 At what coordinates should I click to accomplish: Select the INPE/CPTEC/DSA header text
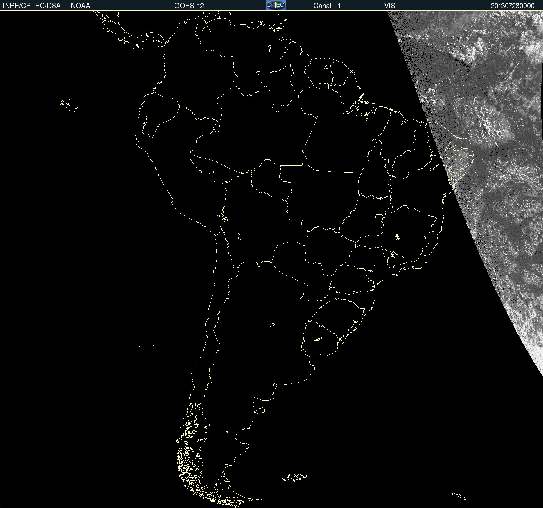[x=32, y=6]
